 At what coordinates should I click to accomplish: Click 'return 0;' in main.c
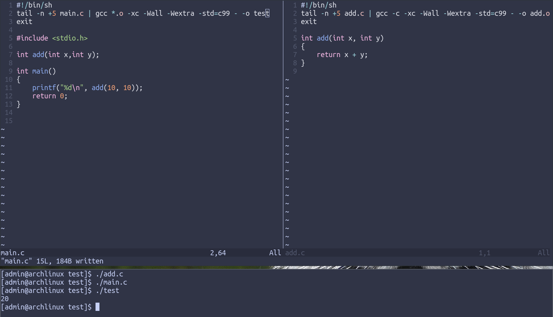point(50,96)
